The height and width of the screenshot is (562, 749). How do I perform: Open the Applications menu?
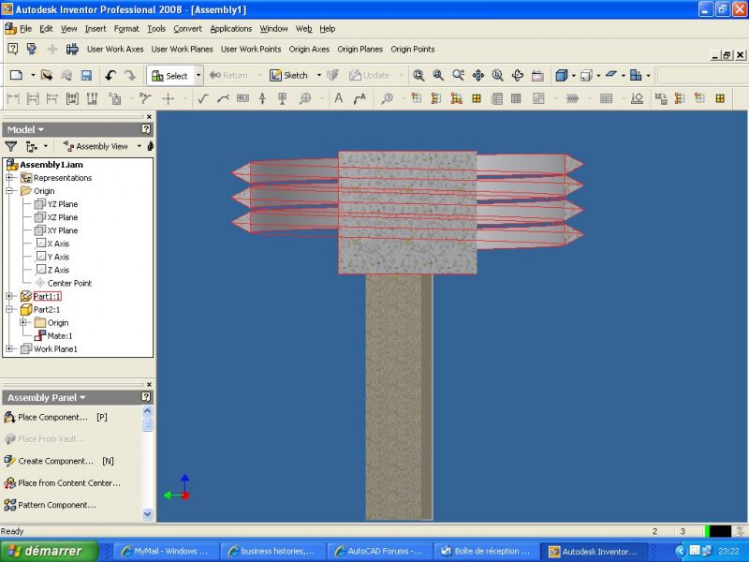[x=230, y=29]
